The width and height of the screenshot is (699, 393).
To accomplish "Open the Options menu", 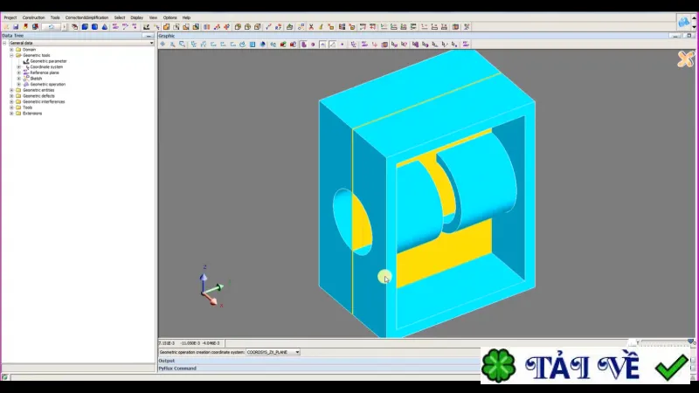I will [170, 17].
